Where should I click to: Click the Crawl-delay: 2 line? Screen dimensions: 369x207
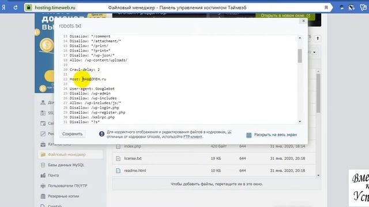[x=85, y=70]
